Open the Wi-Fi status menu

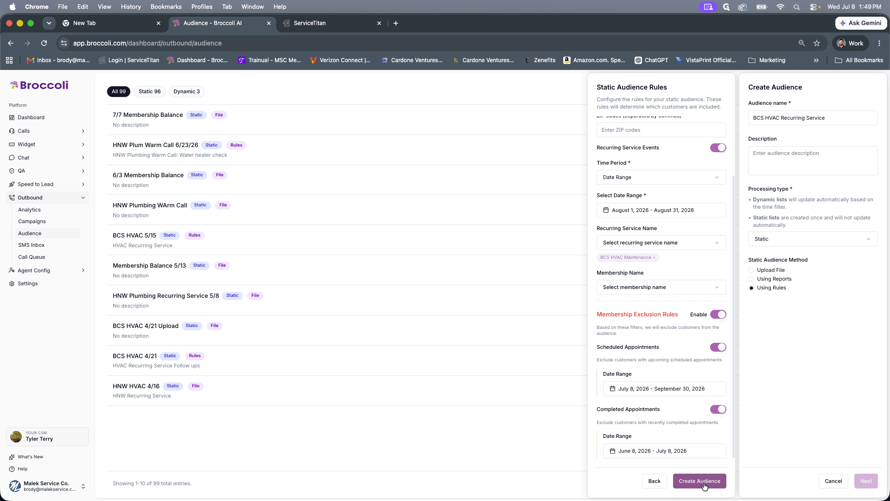(780, 7)
